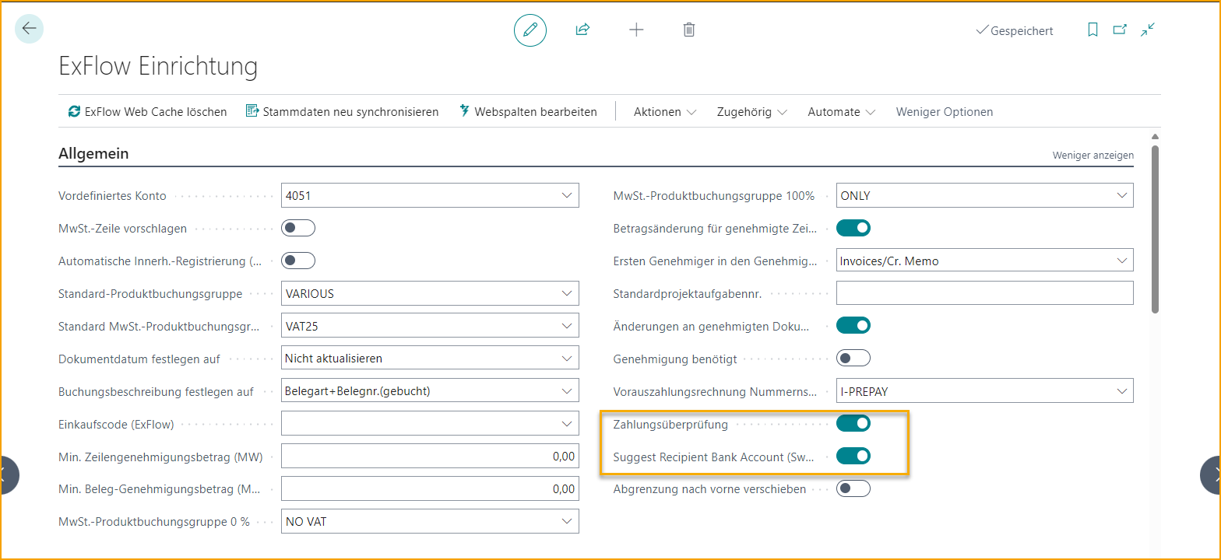Click the scrollbar up arrow
The image size is (1221, 560).
(1155, 137)
